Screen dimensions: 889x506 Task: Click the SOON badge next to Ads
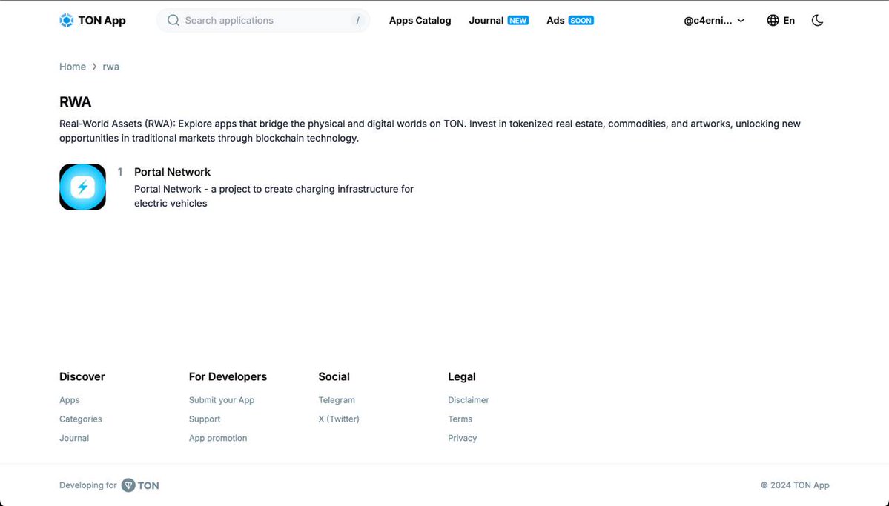point(581,21)
